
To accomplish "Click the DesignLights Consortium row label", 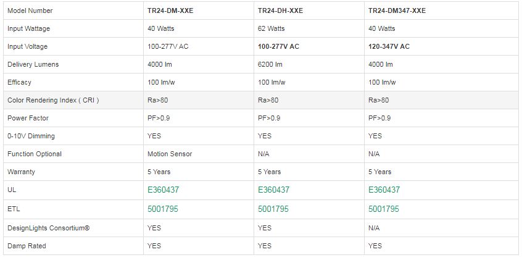I will coord(49,228).
